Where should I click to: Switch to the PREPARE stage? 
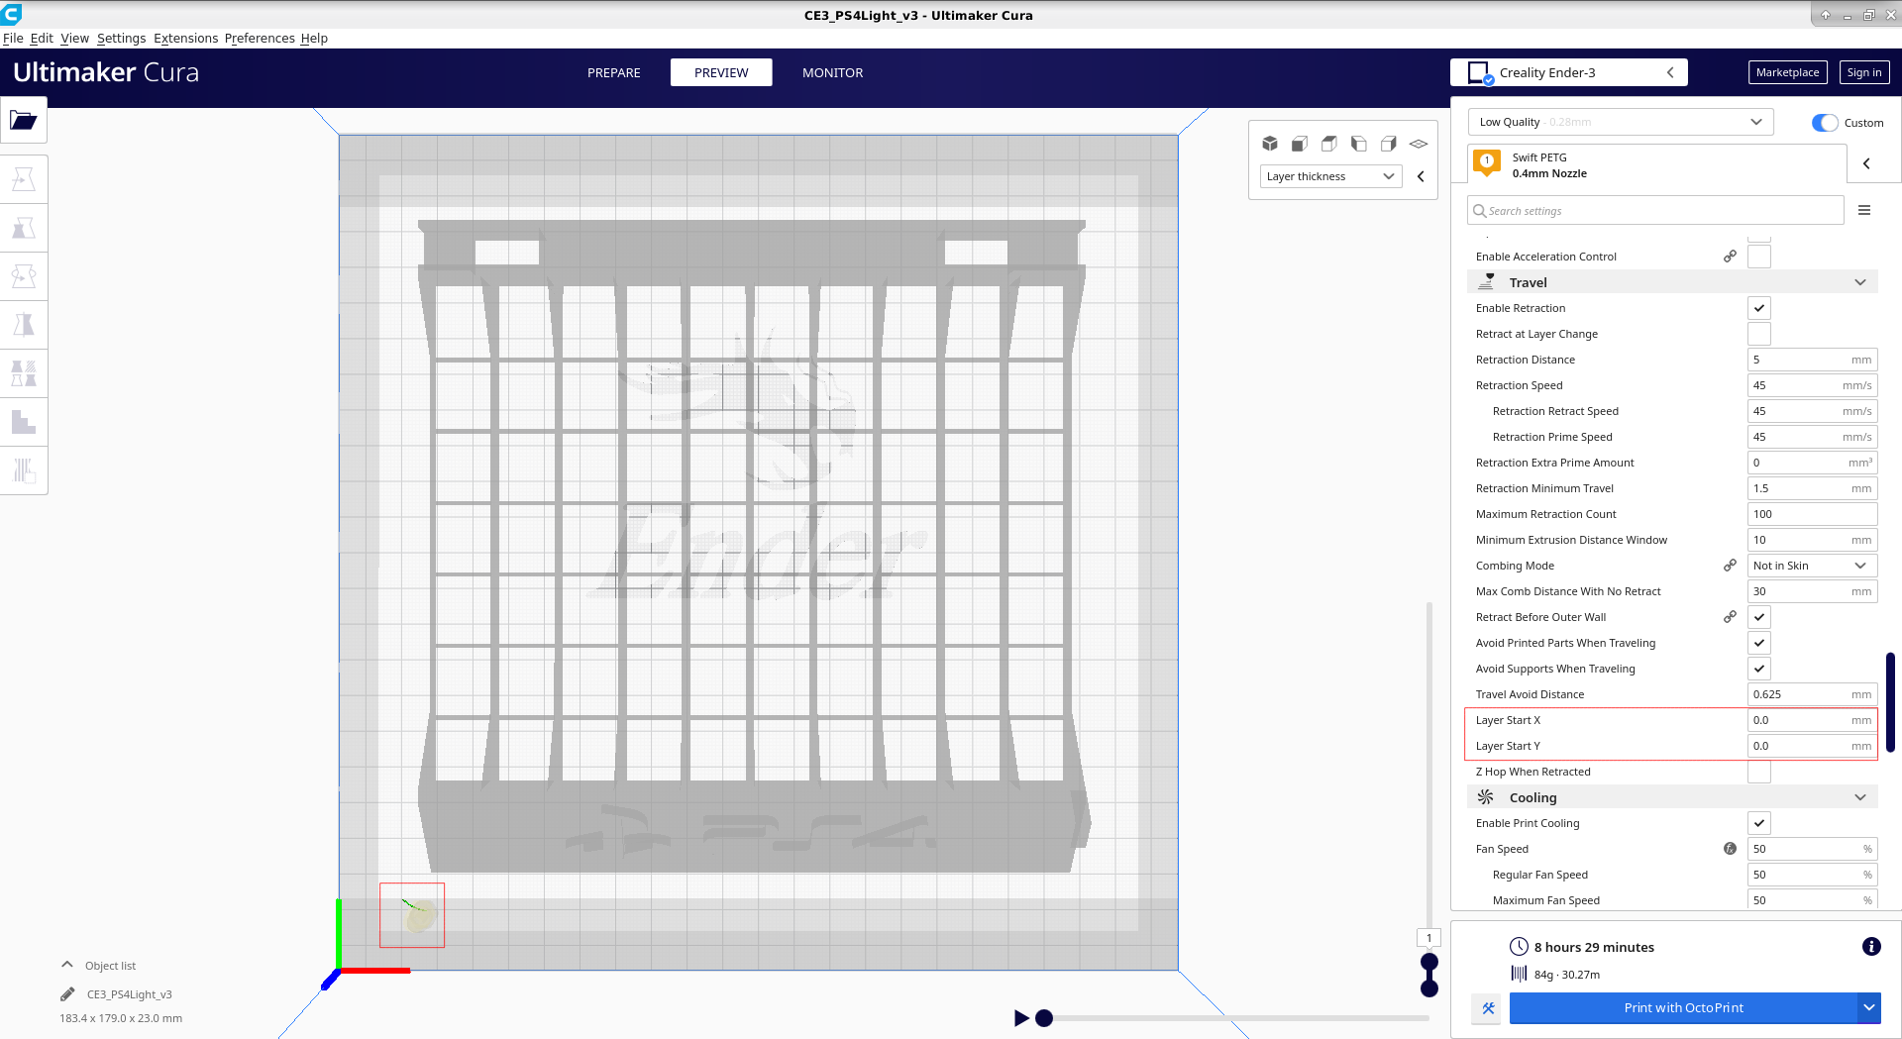[x=614, y=72]
